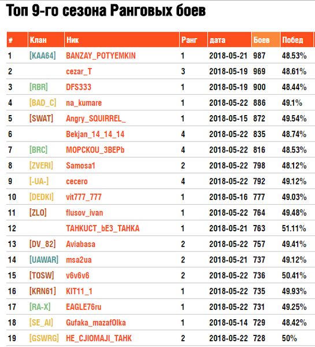Click the дата column header

229,39
